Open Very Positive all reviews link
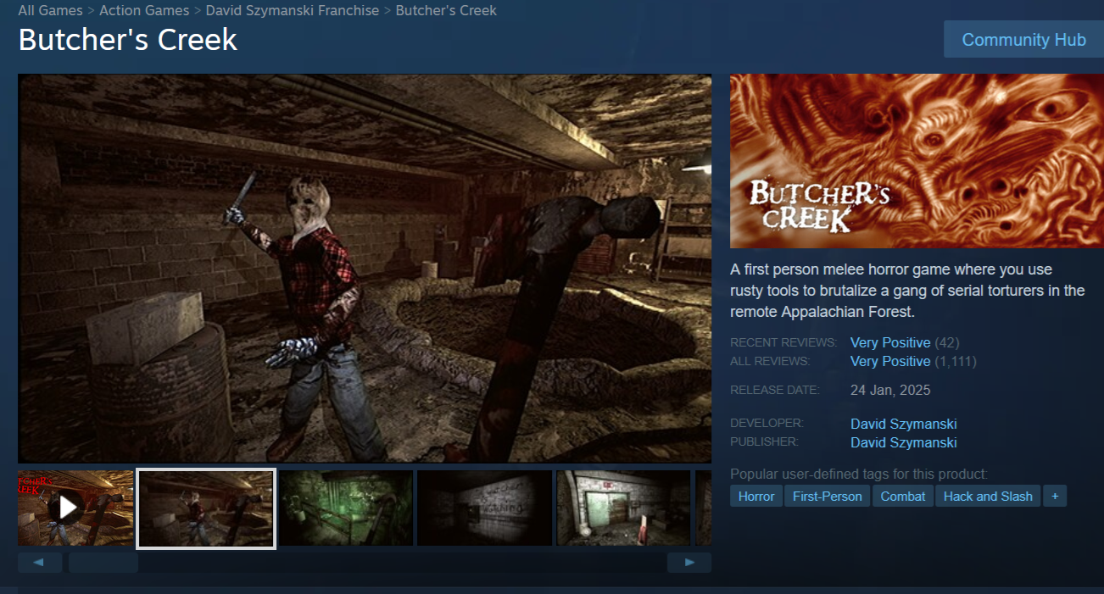The image size is (1104, 594). pos(890,362)
